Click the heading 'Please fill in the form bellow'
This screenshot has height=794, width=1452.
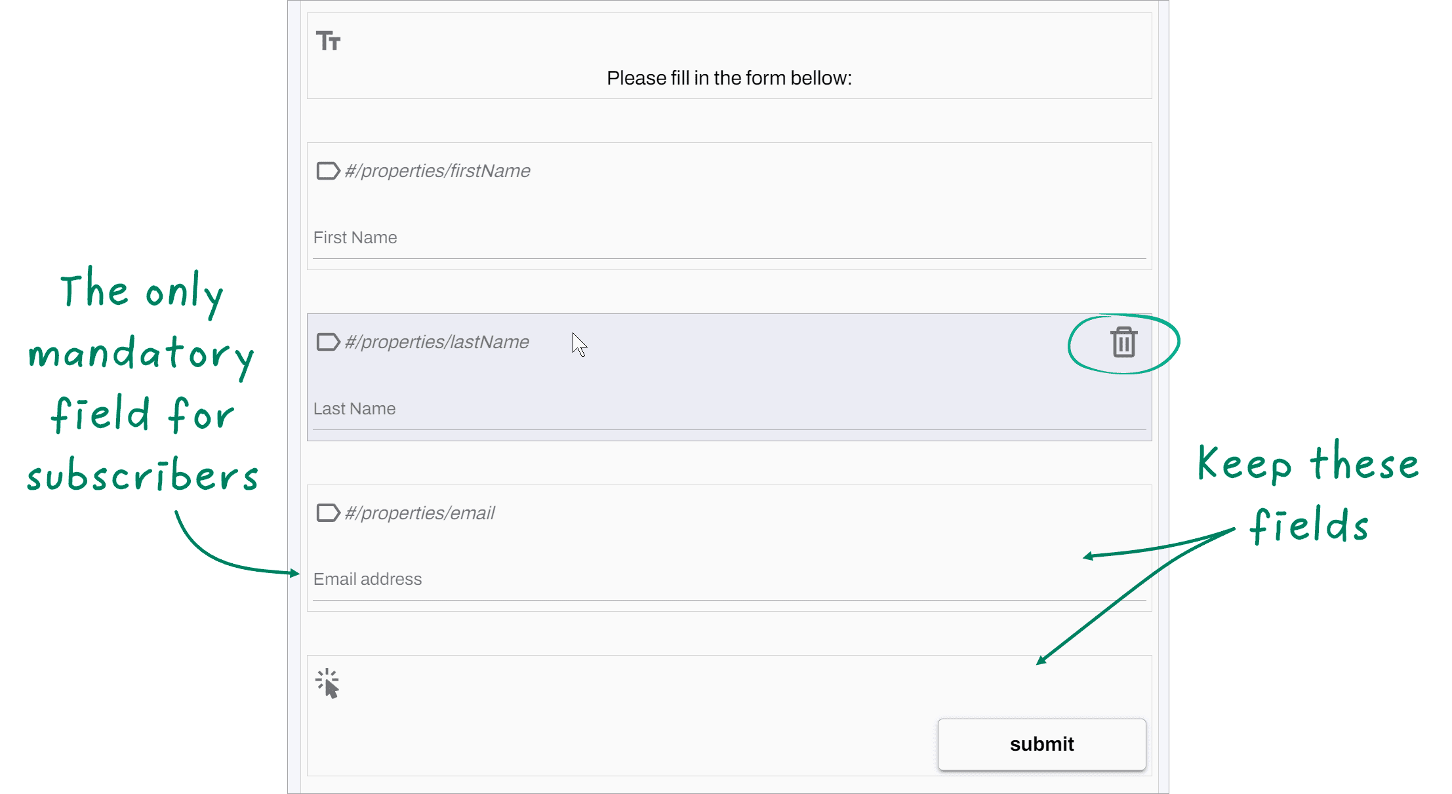coord(728,77)
